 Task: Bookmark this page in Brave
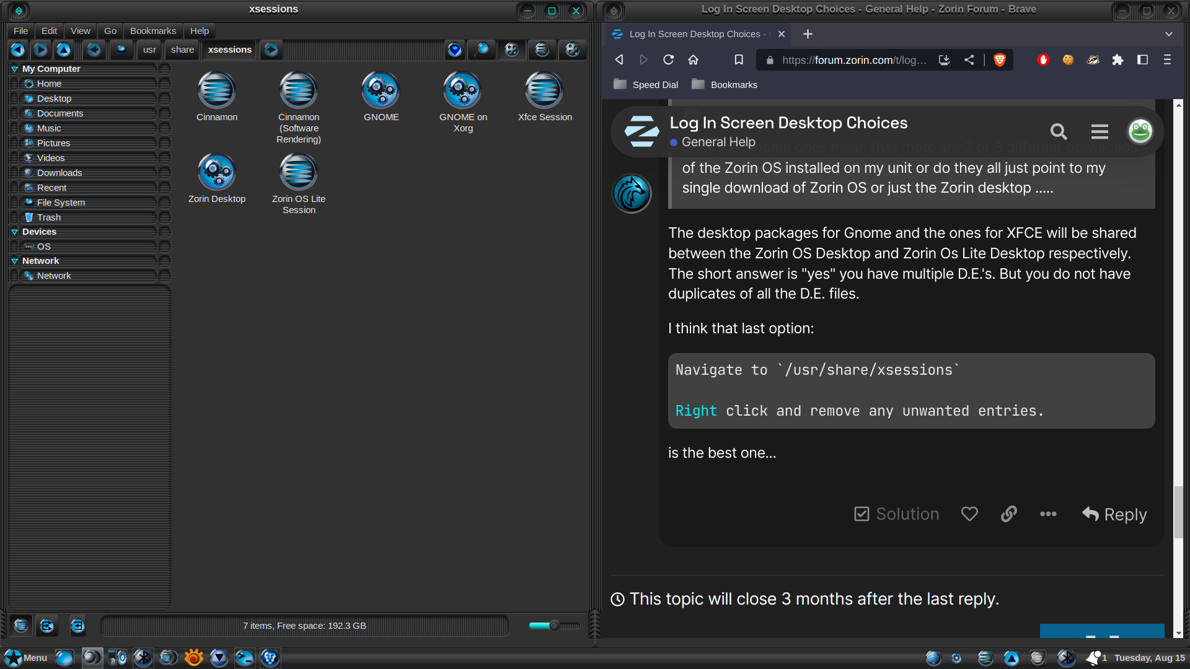point(739,60)
